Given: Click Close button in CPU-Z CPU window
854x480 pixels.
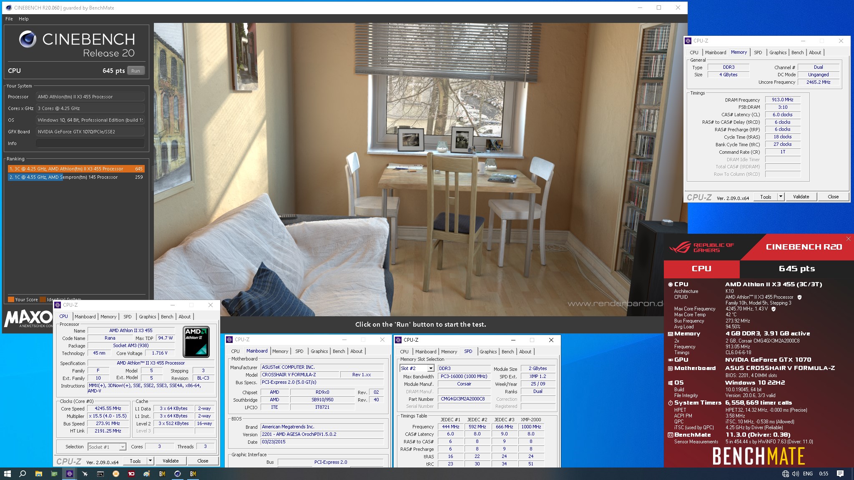Looking at the screenshot, I should coord(203,461).
